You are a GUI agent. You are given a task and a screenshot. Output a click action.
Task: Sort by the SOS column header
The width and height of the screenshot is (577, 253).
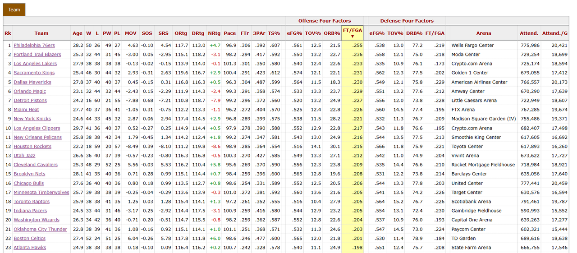click(147, 33)
